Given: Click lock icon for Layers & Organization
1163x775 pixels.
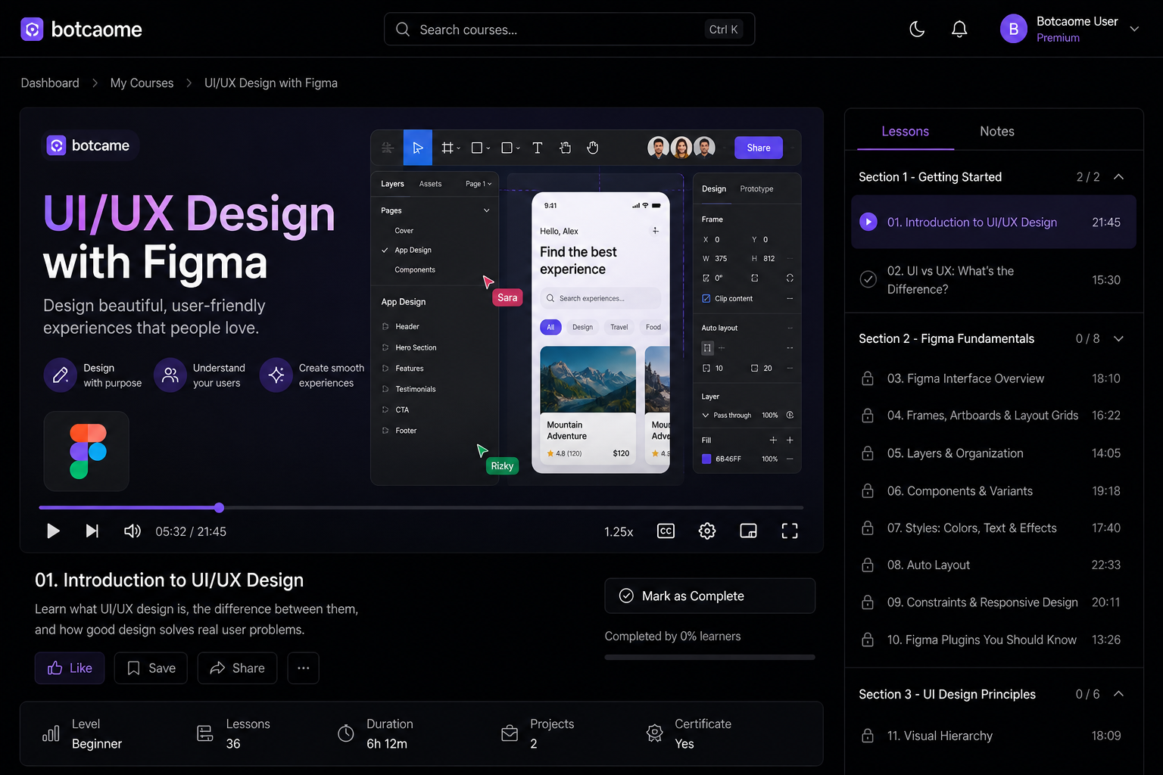Looking at the screenshot, I should (868, 453).
